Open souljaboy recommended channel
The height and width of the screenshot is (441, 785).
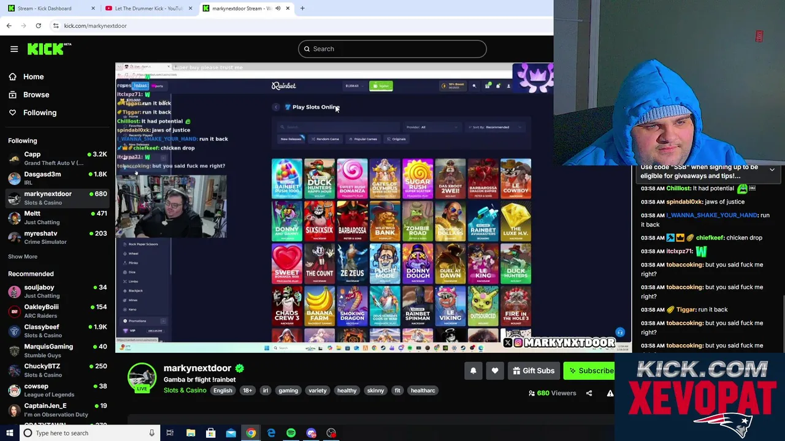(x=58, y=291)
